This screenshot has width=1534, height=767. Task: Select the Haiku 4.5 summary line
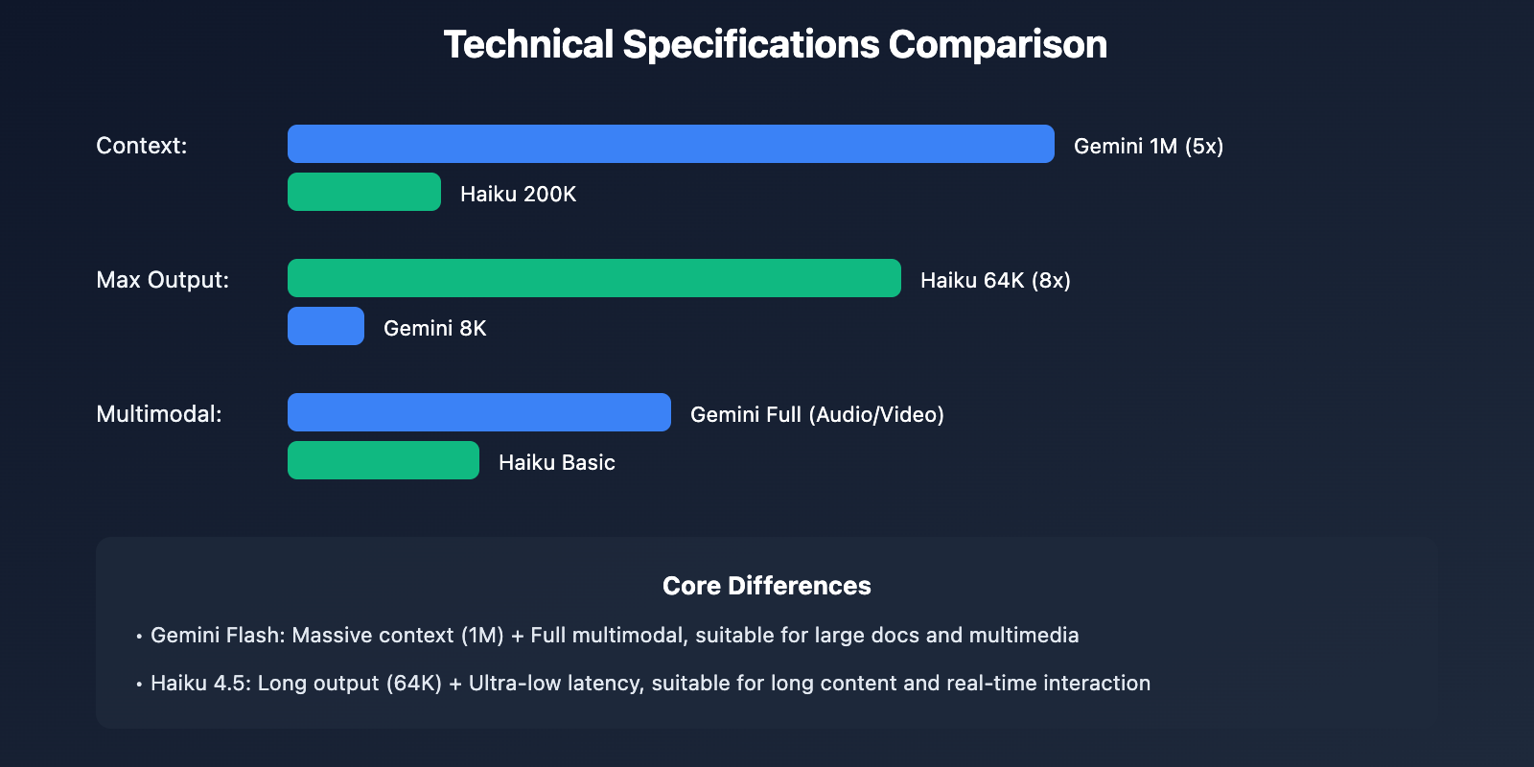point(650,683)
